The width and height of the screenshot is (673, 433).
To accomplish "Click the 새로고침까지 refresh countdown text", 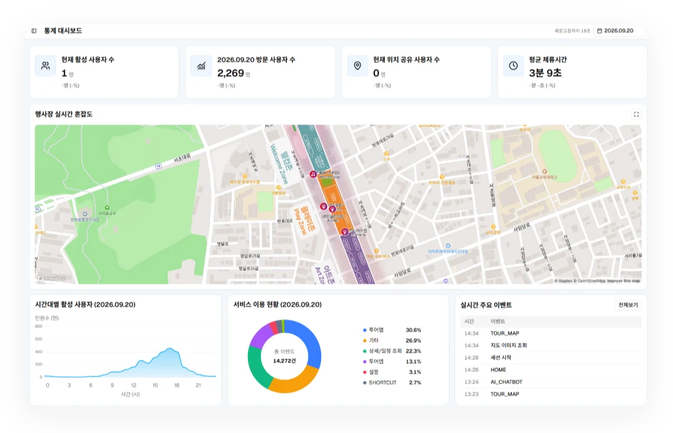I will [x=572, y=31].
